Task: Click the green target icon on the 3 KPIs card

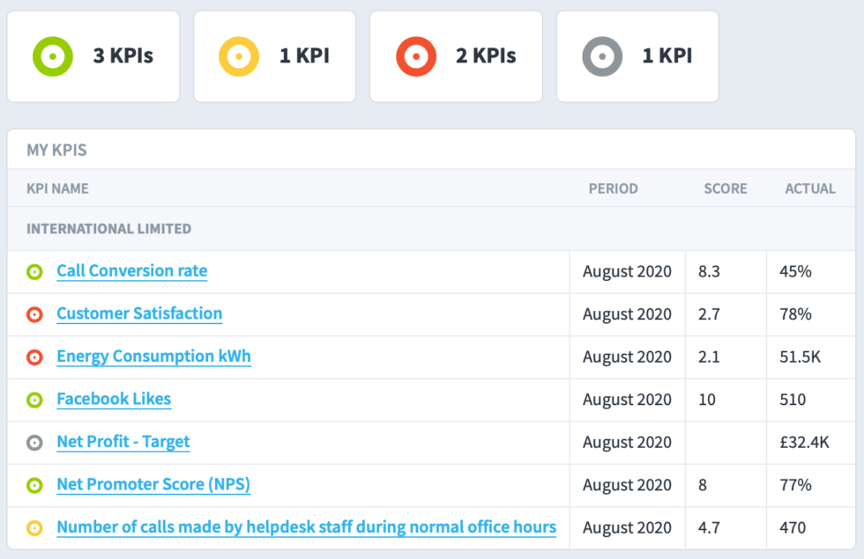Action: click(52, 55)
